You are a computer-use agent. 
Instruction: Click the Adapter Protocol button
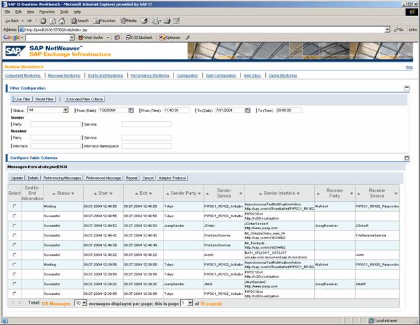[172, 178]
